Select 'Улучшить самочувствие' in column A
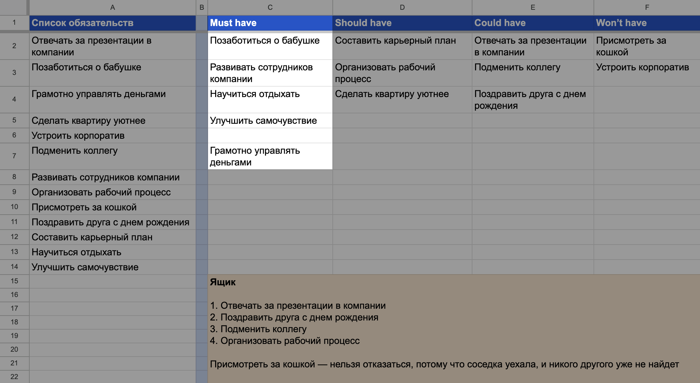The height and width of the screenshot is (383, 700). tap(113, 267)
